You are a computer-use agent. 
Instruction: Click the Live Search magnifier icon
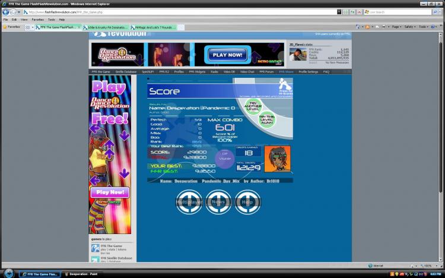coord(435,12)
